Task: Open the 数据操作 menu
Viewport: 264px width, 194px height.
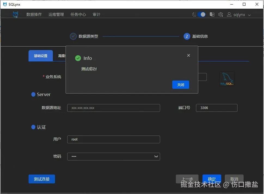Action: point(34,14)
